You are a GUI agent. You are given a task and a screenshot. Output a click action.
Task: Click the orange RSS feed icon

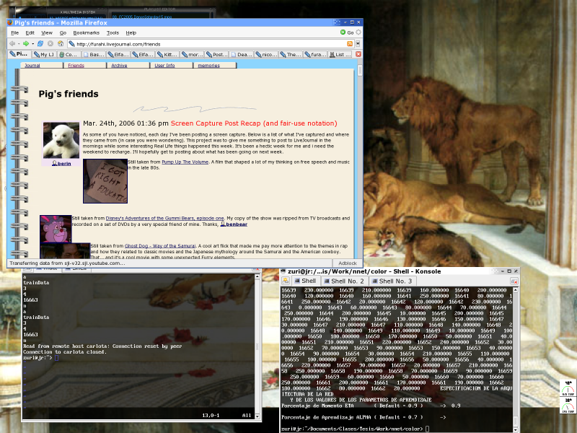[350, 44]
